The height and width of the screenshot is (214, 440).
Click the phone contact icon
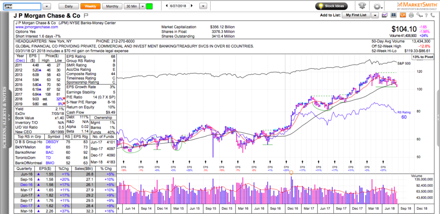click(432, 15)
